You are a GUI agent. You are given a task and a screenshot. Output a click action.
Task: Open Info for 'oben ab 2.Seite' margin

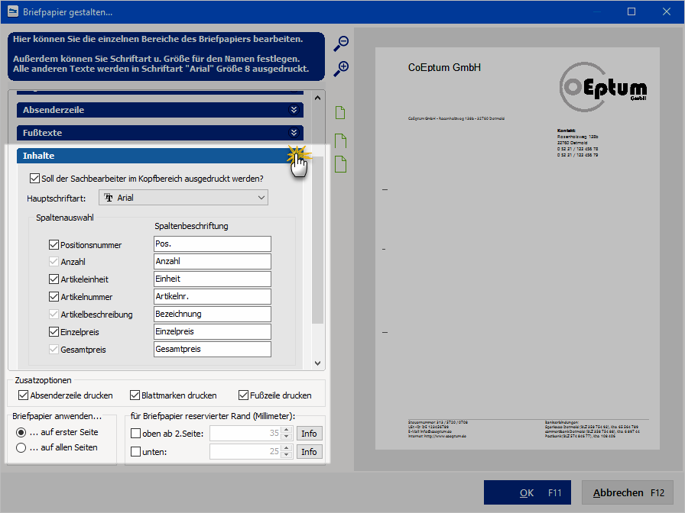pos(310,433)
